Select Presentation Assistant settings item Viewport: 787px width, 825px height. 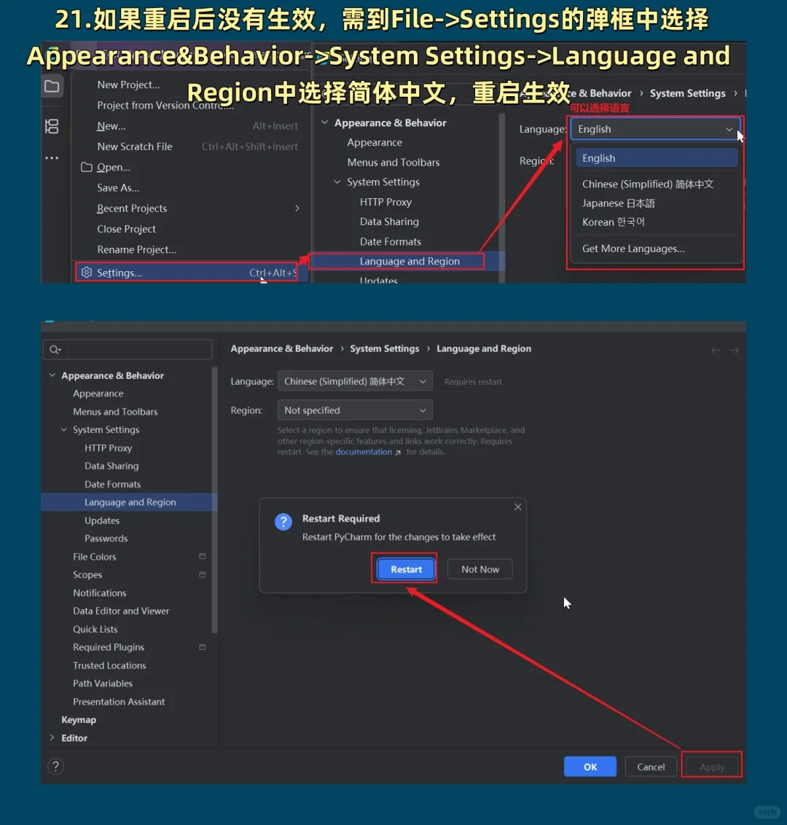point(119,702)
